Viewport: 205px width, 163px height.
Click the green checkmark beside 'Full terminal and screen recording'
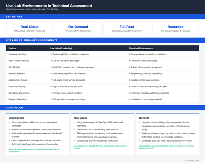(51, 99)
